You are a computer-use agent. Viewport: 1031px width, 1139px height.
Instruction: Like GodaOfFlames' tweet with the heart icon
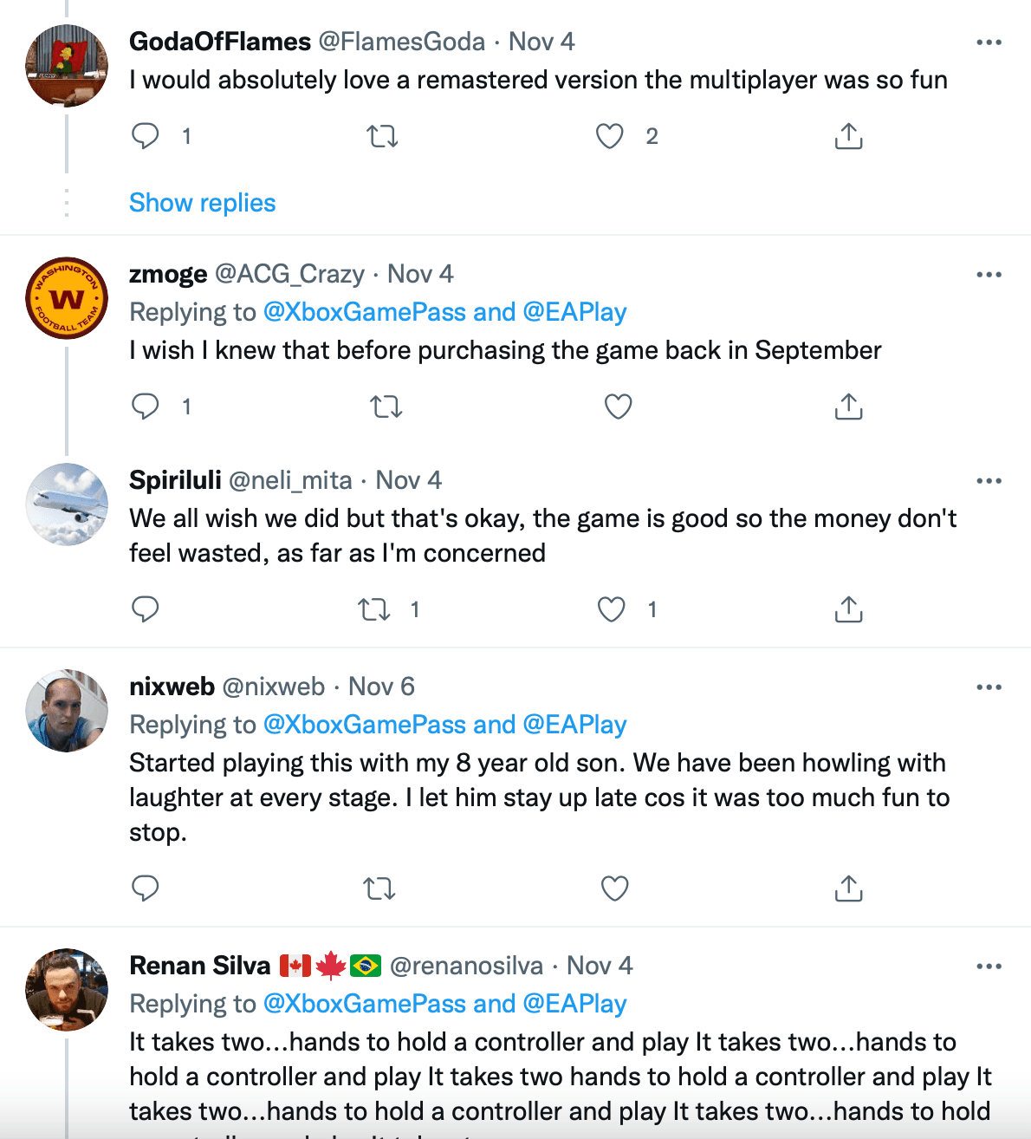(x=610, y=136)
